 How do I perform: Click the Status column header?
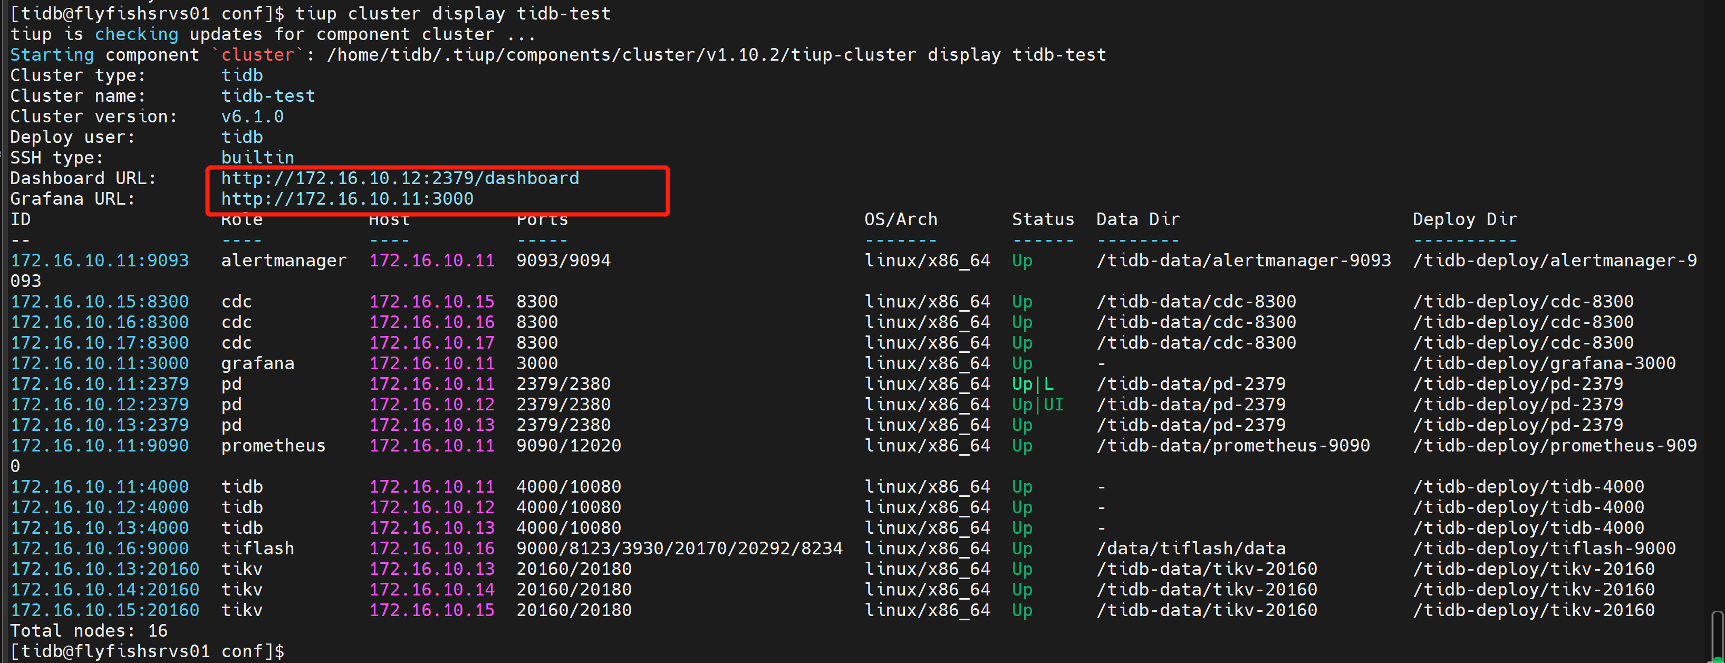coord(1043,219)
